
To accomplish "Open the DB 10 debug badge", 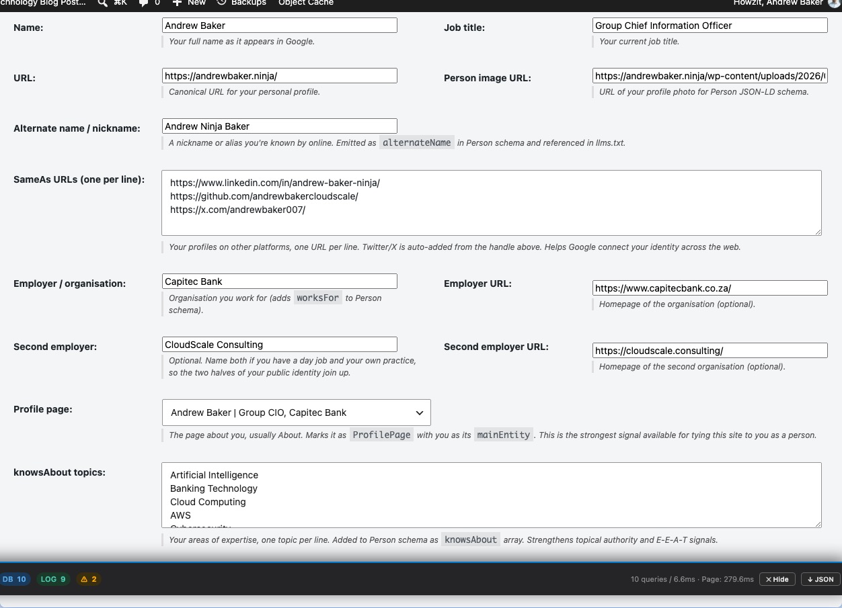I will click(x=14, y=579).
